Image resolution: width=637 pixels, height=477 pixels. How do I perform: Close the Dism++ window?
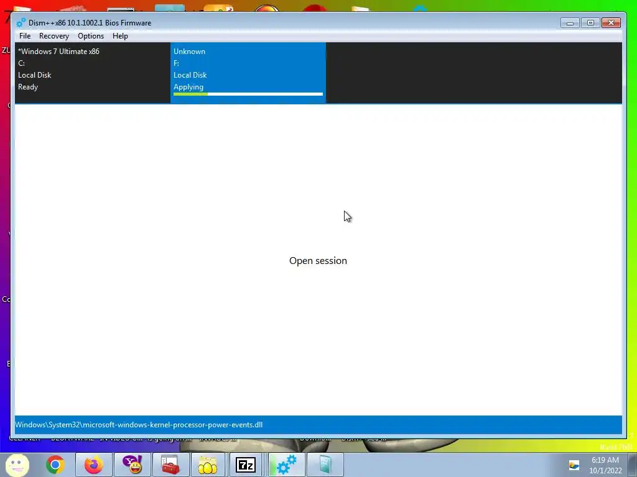(x=611, y=23)
